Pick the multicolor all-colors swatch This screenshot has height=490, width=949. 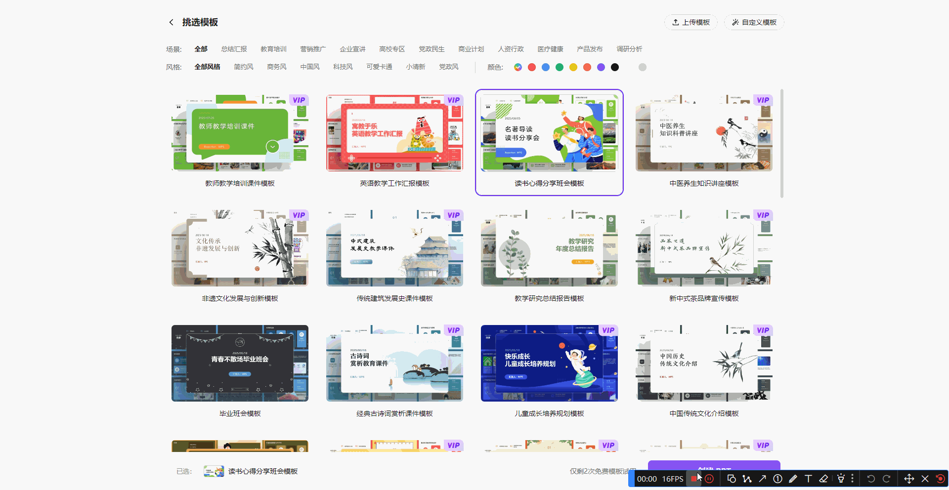(518, 67)
